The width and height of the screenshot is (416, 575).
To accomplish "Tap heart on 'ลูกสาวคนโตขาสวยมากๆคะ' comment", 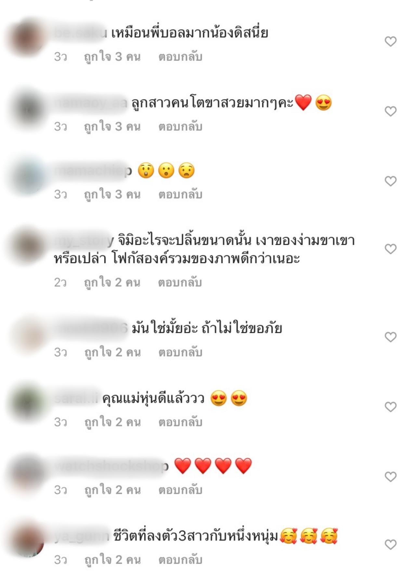I will (390, 111).
